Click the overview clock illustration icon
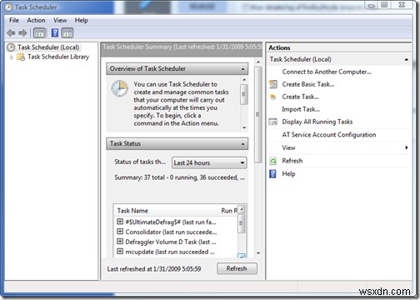The height and width of the screenshot is (300, 420). click(120, 88)
